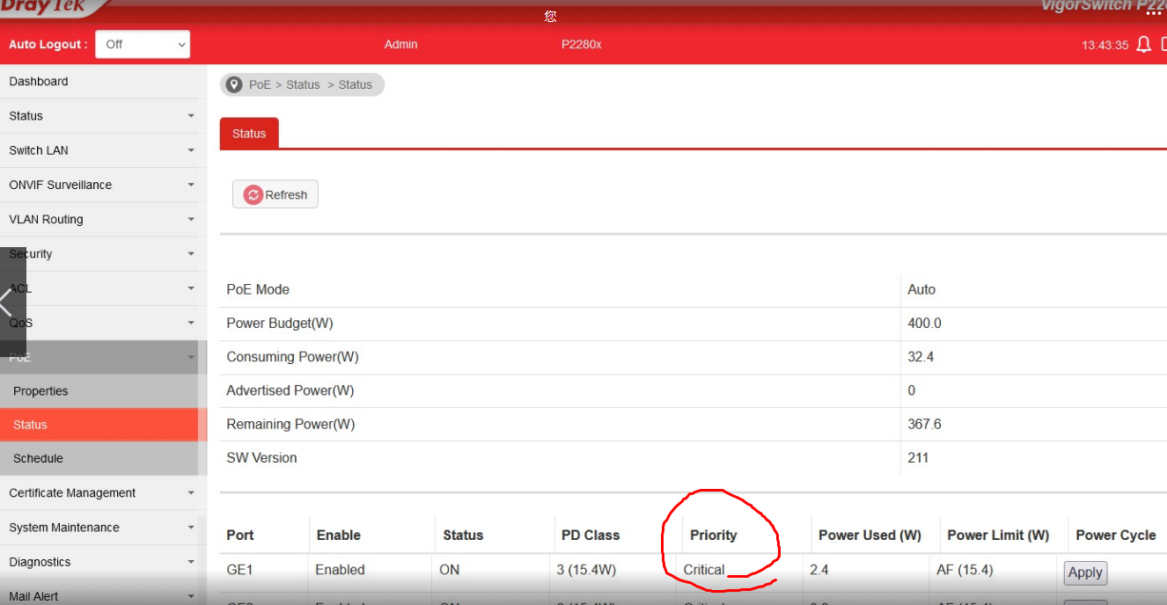Expand the Status sidebar menu

(102, 116)
